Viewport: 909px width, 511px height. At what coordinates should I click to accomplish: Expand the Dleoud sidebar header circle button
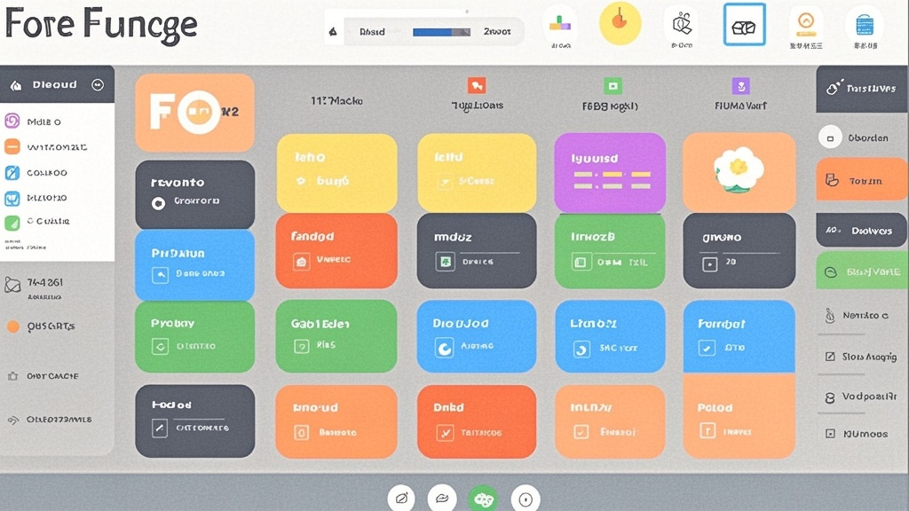tap(98, 85)
